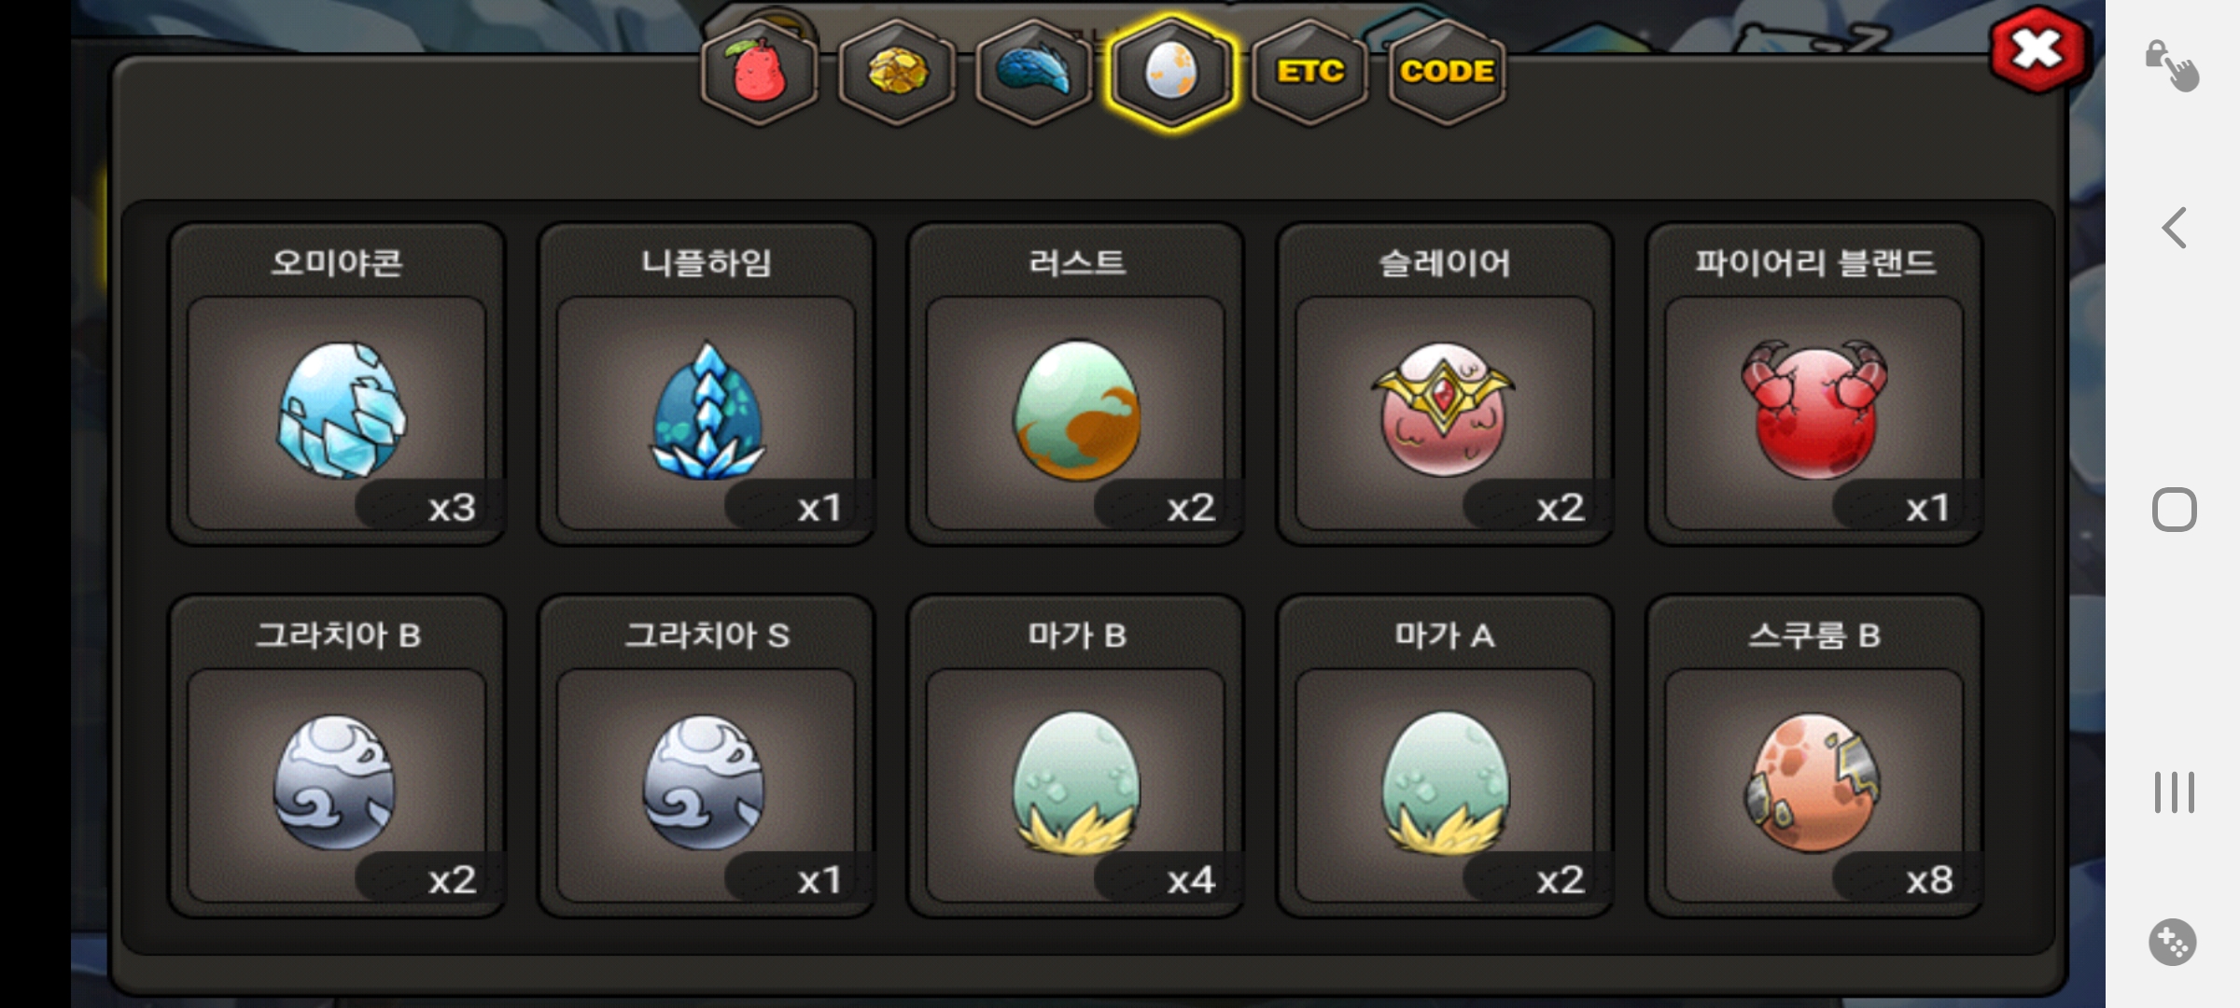Viewport: 2240px width, 1008px height.
Task: Open the game controller tools icon
Action: coord(2173,943)
